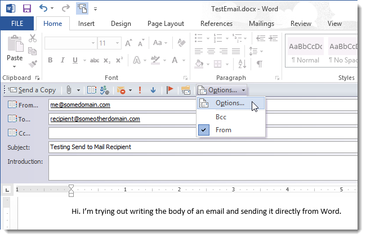The image size is (366, 238).
Task: Click the Borders icon
Action: [217, 64]
